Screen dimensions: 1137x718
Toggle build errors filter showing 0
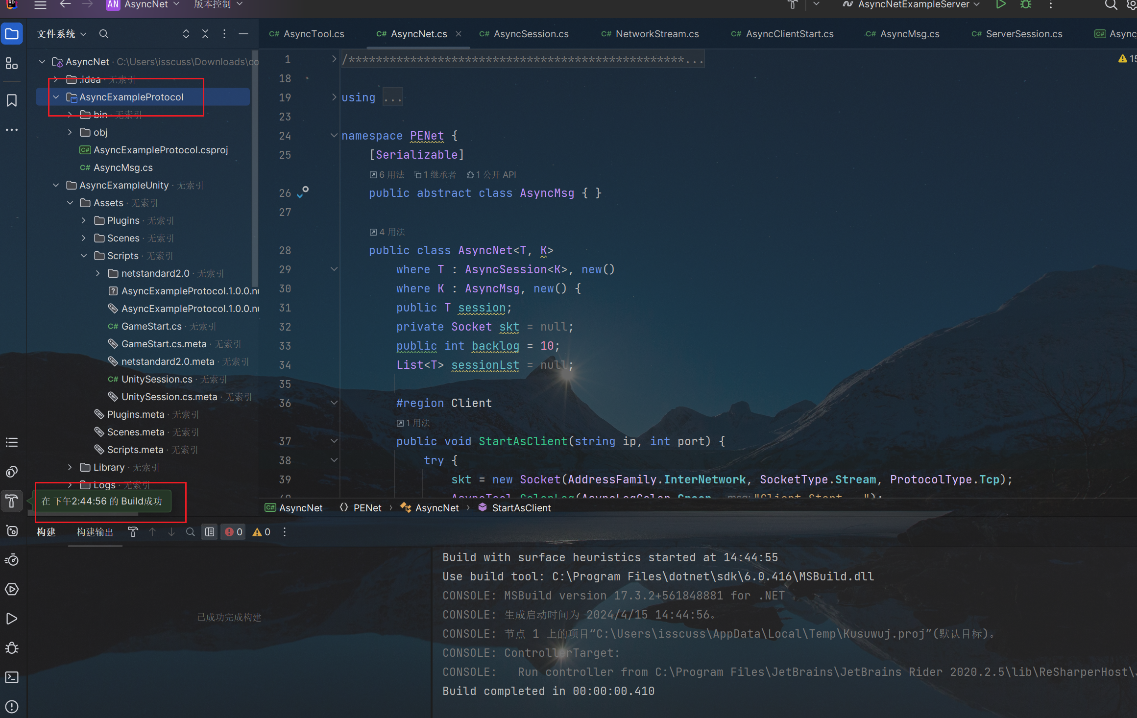point(234,532)
